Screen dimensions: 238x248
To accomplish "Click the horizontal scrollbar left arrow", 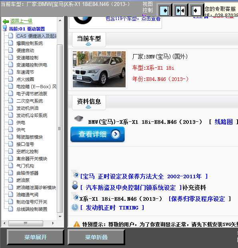I will (x=4, y=223).
